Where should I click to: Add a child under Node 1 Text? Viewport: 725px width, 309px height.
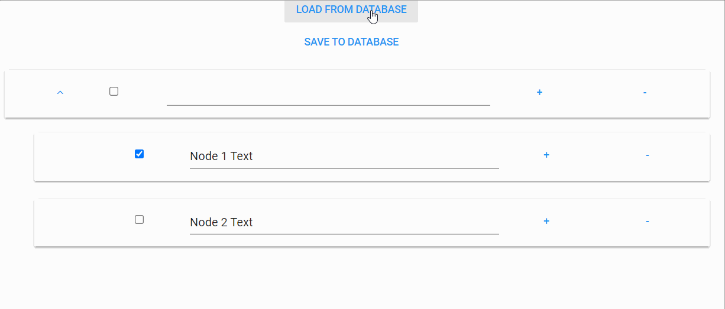546,155
